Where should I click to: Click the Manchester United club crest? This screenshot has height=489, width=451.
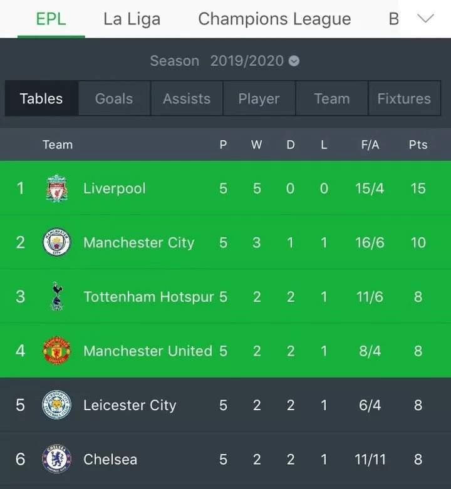tap(57, 351)
